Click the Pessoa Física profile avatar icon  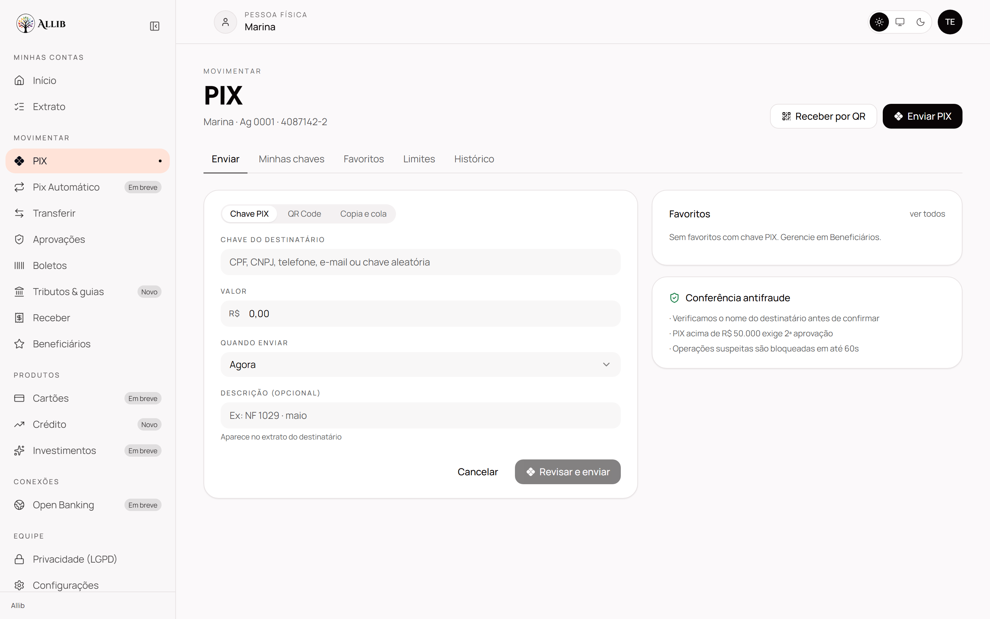coord(225,22)
